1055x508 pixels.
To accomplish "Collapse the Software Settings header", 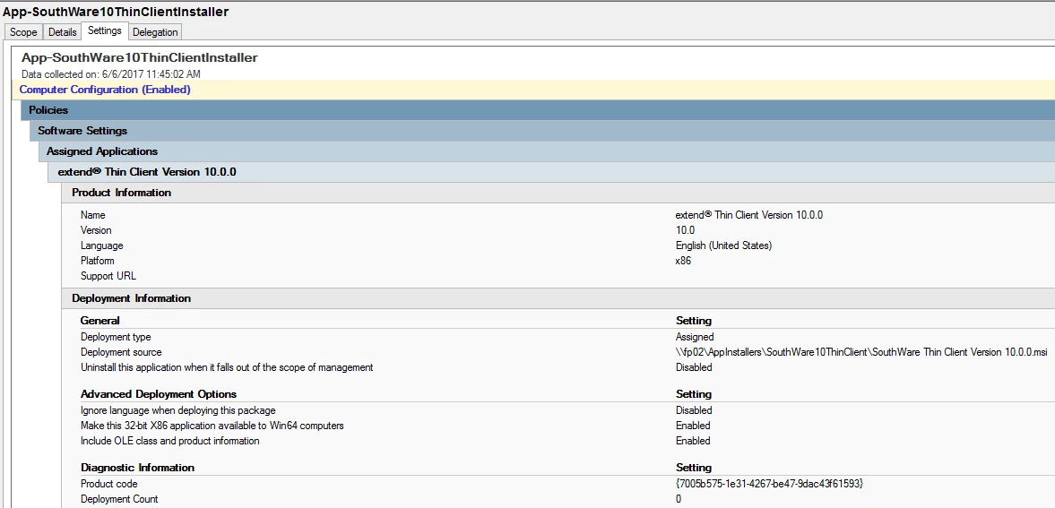I will (541, 131).
